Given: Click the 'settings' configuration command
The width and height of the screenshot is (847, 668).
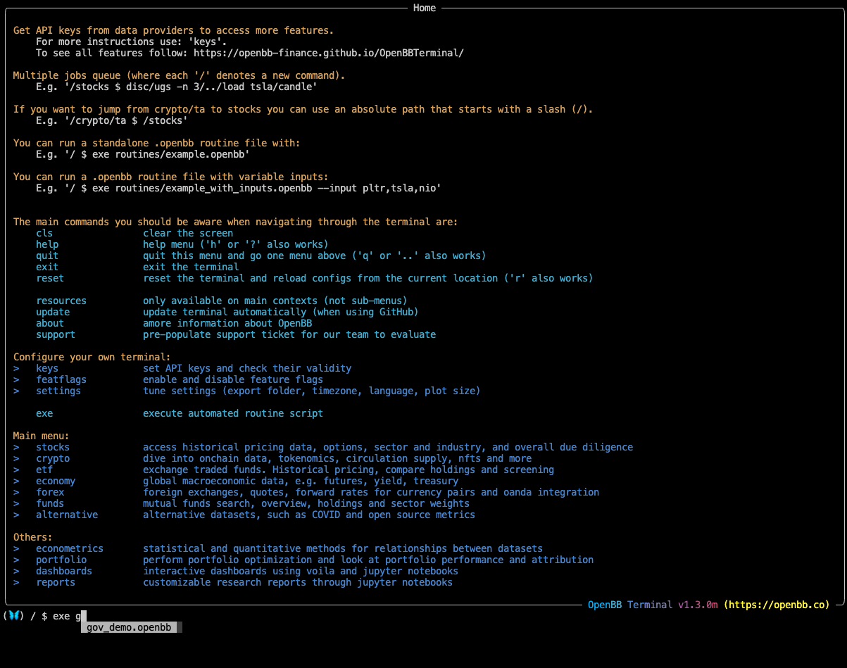Looking at the screenshot, I should (58, 391).
